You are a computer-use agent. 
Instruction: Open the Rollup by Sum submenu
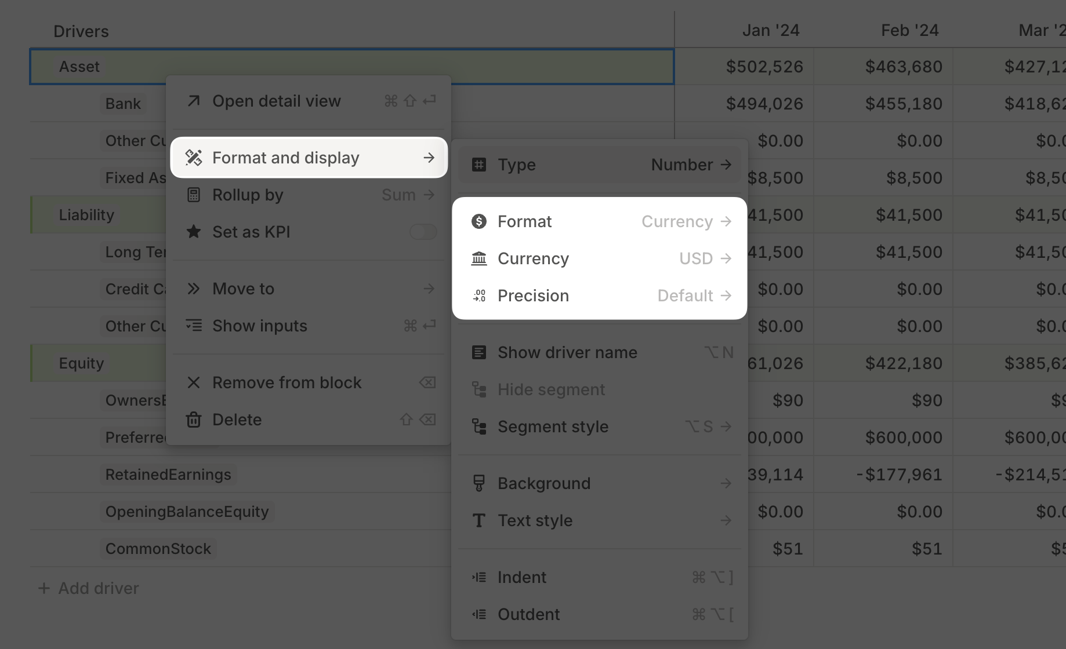tap(407, 195)
